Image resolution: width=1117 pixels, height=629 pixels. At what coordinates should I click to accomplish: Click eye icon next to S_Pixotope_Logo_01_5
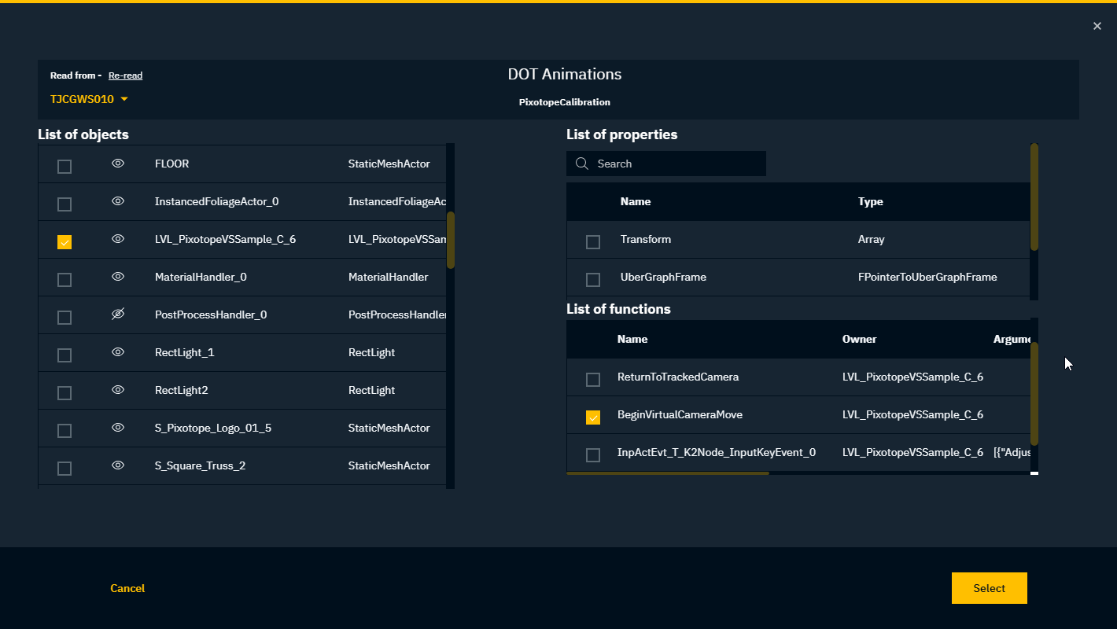point(118,428)
